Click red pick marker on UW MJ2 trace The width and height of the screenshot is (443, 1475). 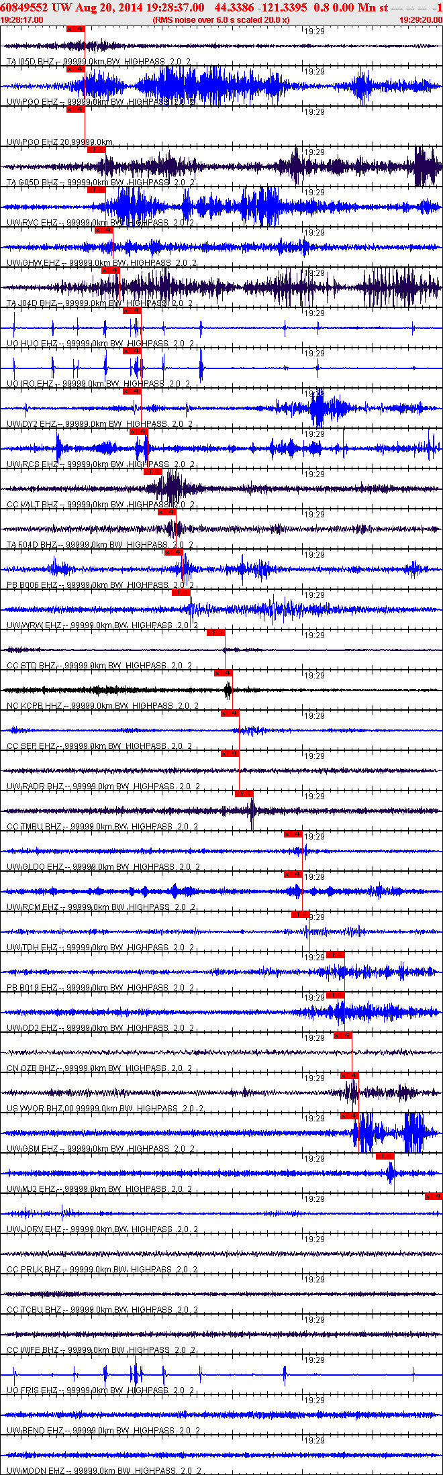pyautogui.click(x=385, y=1156)
